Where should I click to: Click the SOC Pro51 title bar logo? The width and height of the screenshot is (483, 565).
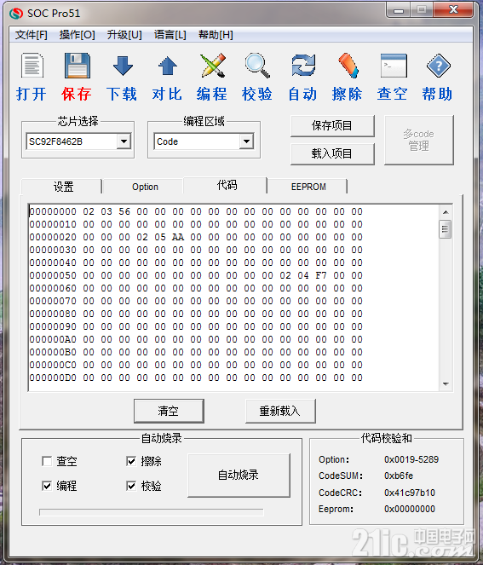(x=16, y=14)
